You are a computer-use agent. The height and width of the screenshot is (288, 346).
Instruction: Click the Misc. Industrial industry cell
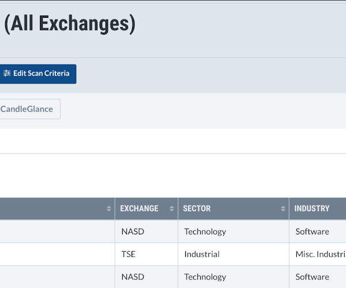click(x=318, y=254)
